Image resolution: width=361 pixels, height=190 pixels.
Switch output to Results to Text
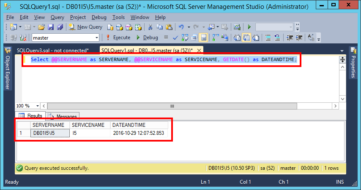(237, 37)
